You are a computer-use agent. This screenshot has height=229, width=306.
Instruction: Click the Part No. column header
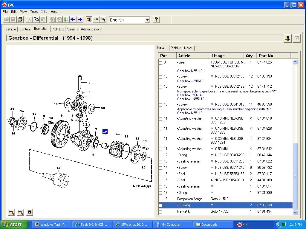coord(274,56)
